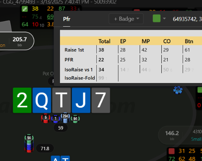202x161 pixels.
Task: Click the blue dealer button chip
Action: click(178, 90)
